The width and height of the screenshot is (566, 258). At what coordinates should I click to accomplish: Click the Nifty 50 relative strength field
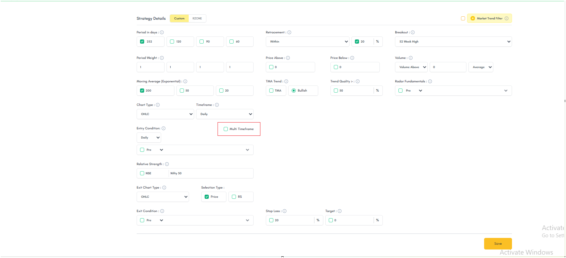point(211,173)
